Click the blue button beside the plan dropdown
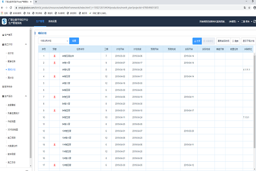The width and height of the screenshot is (256, 171). (x=74, y=41)
